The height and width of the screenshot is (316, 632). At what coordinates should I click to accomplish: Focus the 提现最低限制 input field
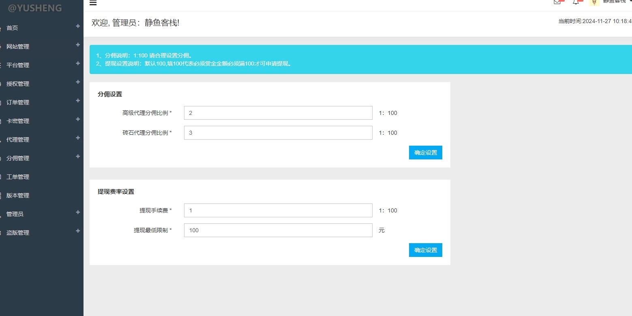tap(278, 230)
